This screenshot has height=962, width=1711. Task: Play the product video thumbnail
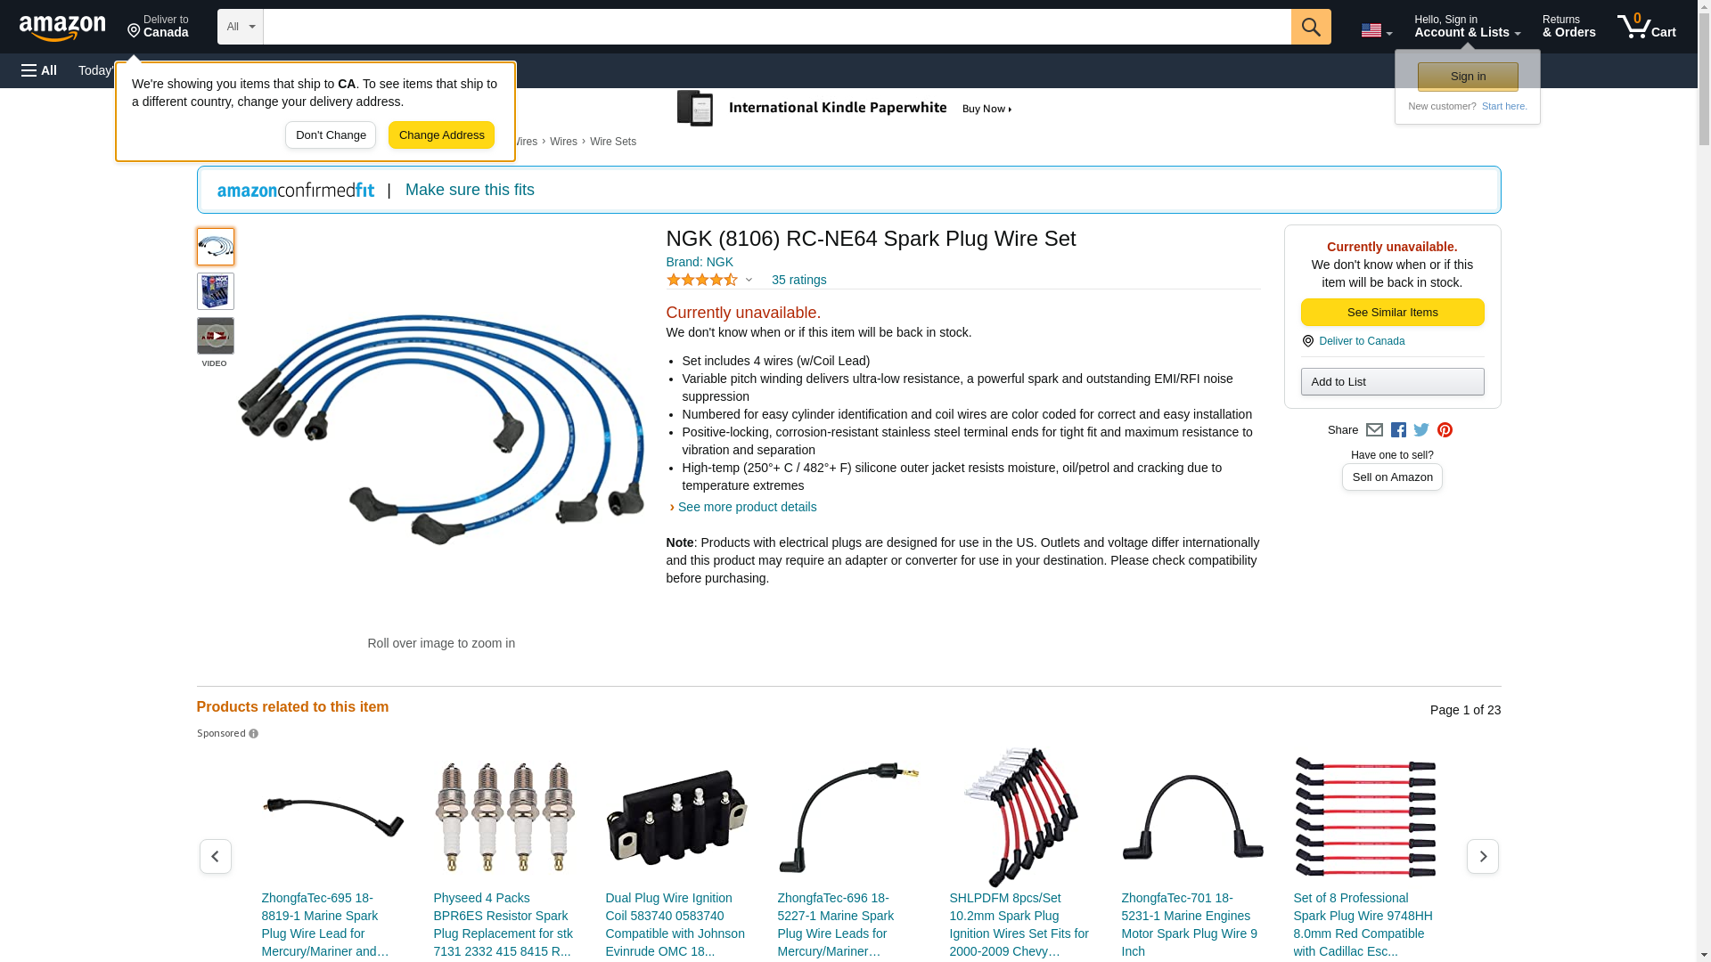216,336
